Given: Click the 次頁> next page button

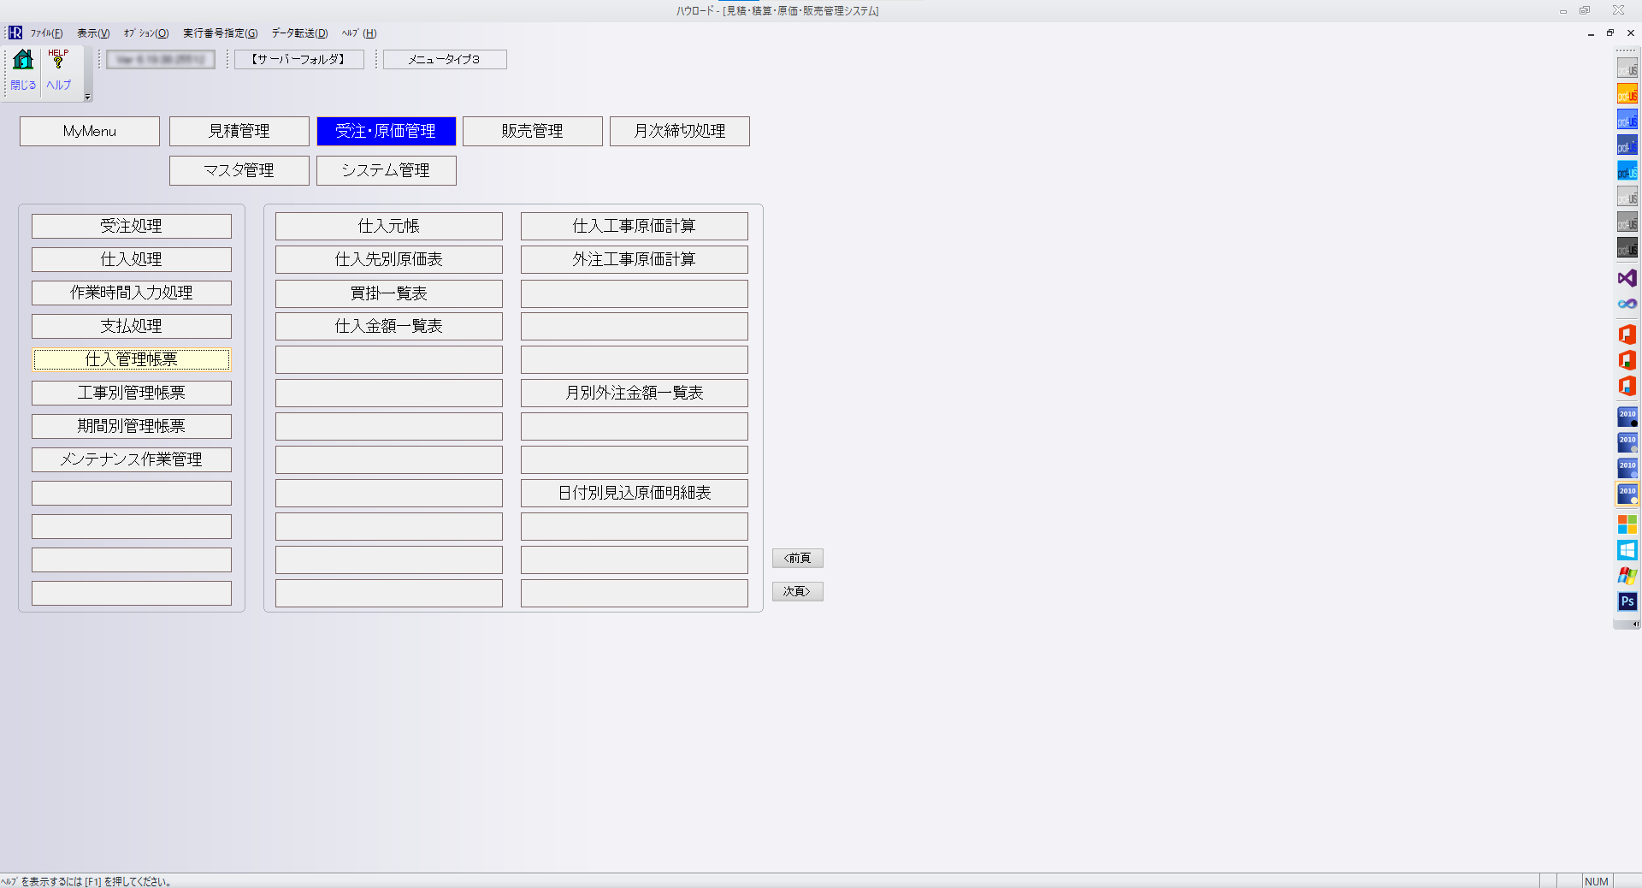Looking at the screenshot, I should tap(797, 591).
